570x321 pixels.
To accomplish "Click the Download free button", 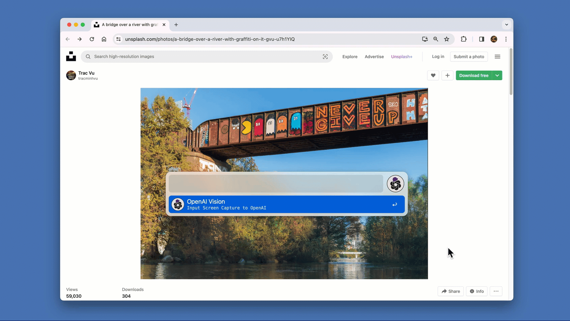I will pyautogui.click(x=474, y=76).
